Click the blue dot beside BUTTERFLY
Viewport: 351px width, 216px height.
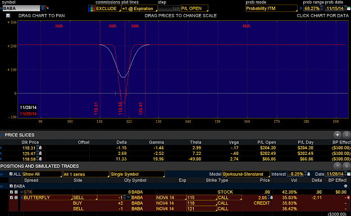pos(22,197)
